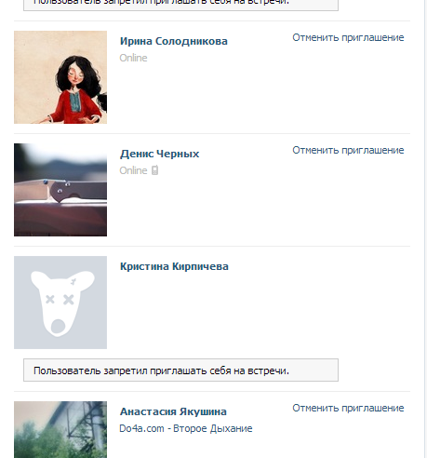Open Кристина Кирпичева's deleted-dog placeholder avatar
The image size is (427, 458).
click(60, 303)
